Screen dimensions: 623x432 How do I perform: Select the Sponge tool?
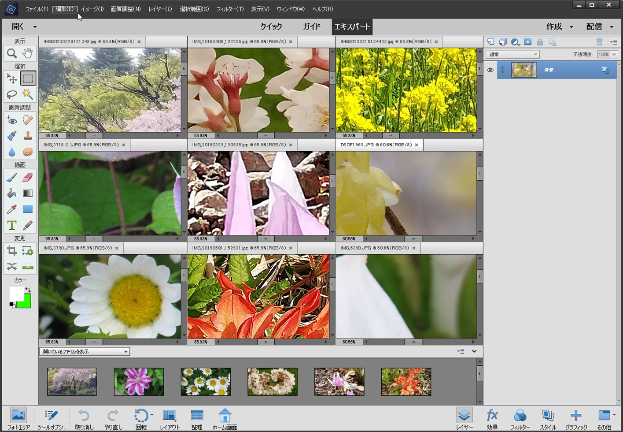coord(28,152)
